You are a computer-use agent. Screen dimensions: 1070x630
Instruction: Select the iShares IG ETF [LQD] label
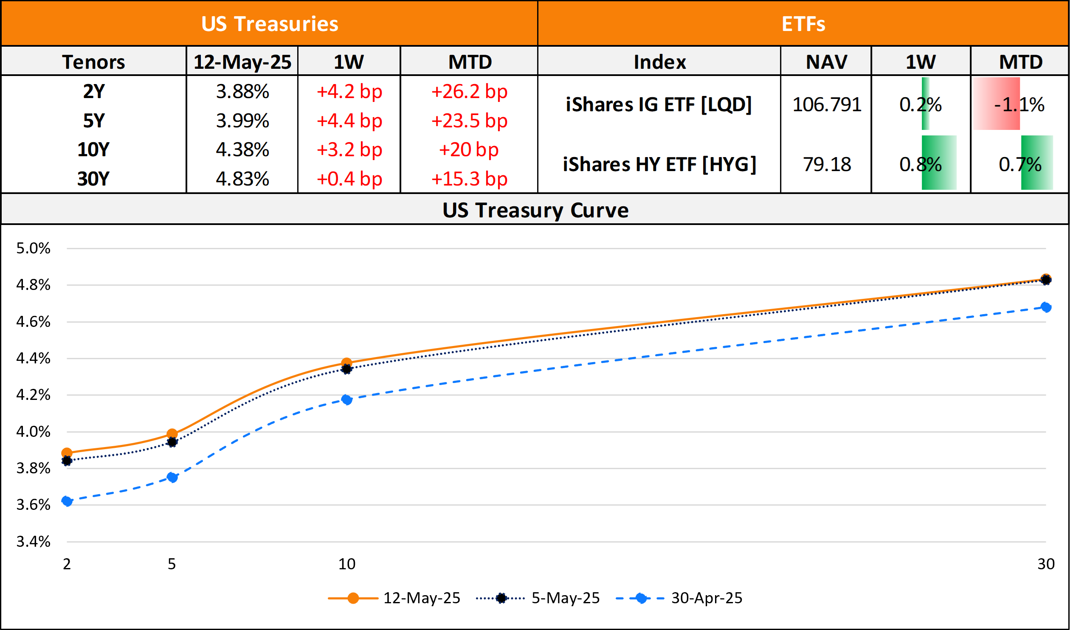tap(659, 104)
